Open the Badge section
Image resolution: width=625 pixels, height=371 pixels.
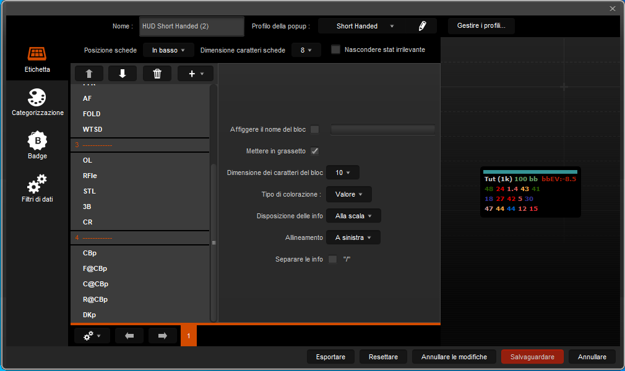pyautogui.click(x=37, y=145)
